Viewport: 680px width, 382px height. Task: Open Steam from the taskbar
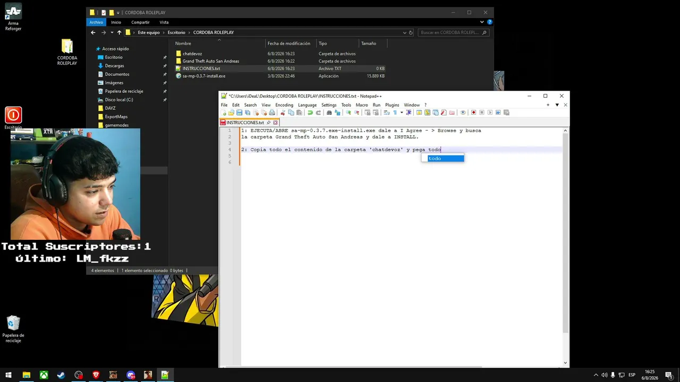pos(61,375)
